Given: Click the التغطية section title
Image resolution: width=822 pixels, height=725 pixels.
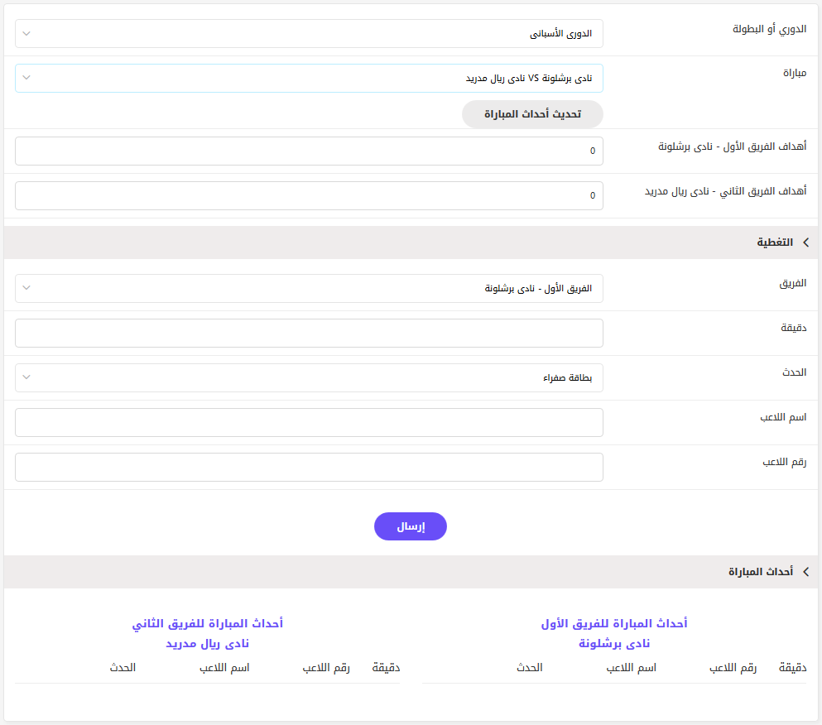Looking at the screenshot, I should click(775, 242).
